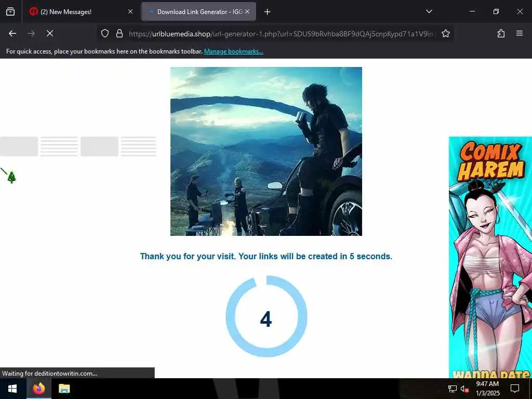The image size is (532, 399).
Task: Open the taskbar clock showing 9:47 AM
Action: [x=487, y=389]
